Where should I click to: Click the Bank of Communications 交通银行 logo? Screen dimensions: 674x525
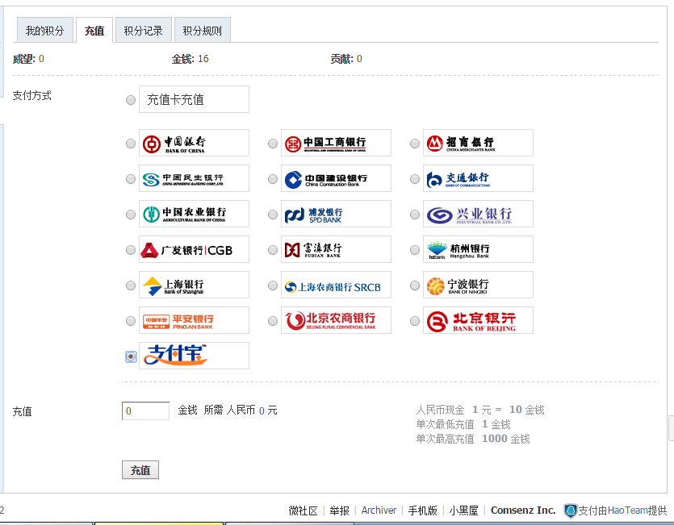click(478, 178)
